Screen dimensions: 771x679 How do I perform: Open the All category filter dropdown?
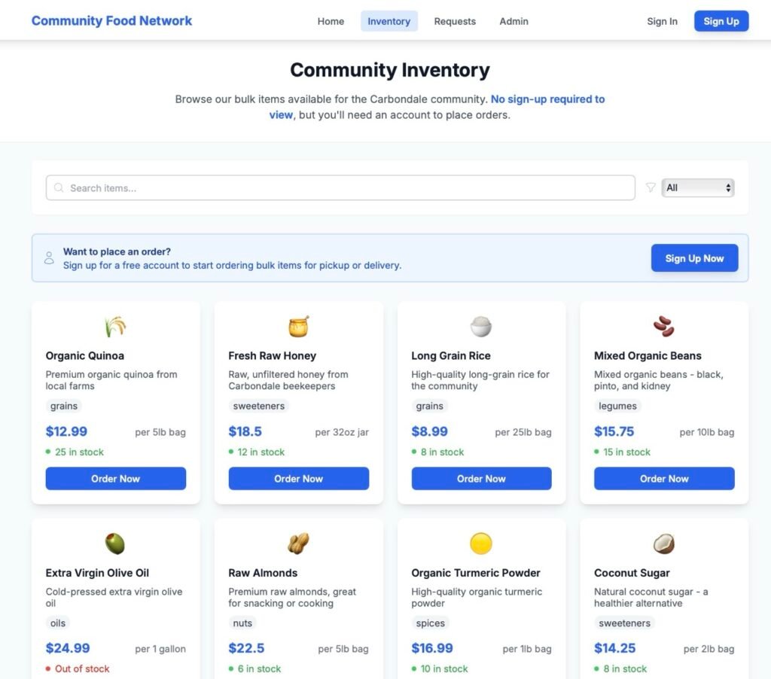point(697,188)
